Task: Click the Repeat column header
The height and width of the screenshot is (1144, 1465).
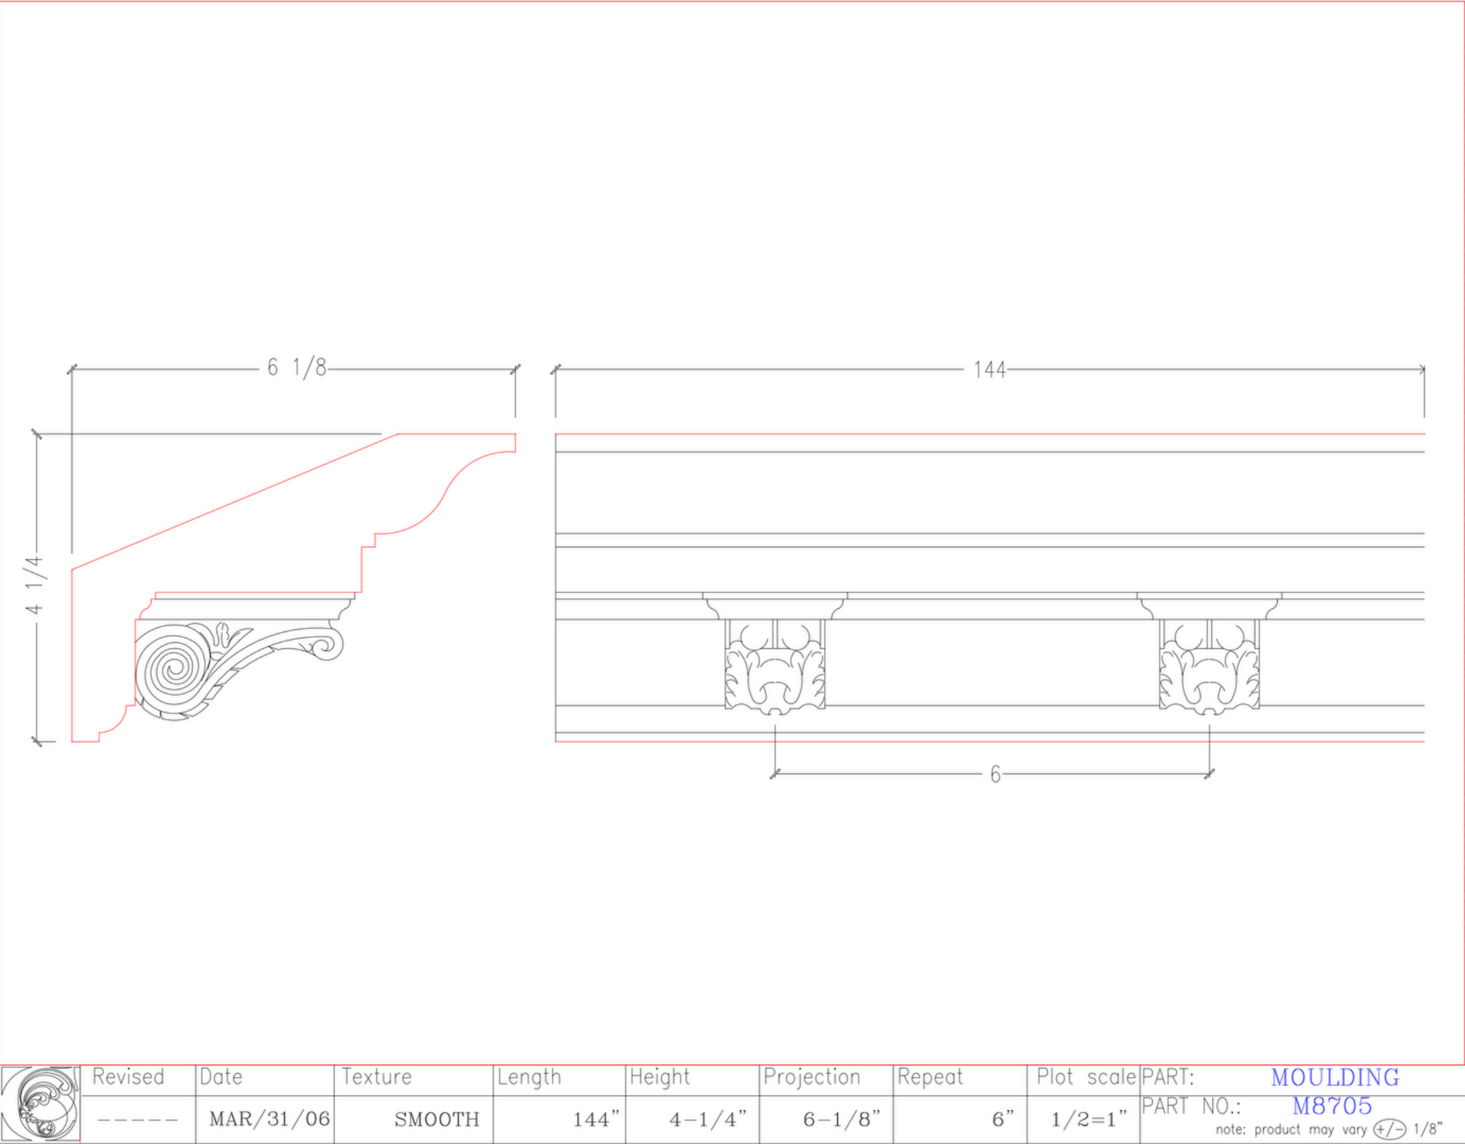Action: [x=930, y=1077]
